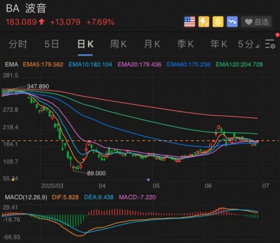The width and height of the screenshot is (280, 243).
Task: Click the heart icon to favorite
Action: (248, 22)
